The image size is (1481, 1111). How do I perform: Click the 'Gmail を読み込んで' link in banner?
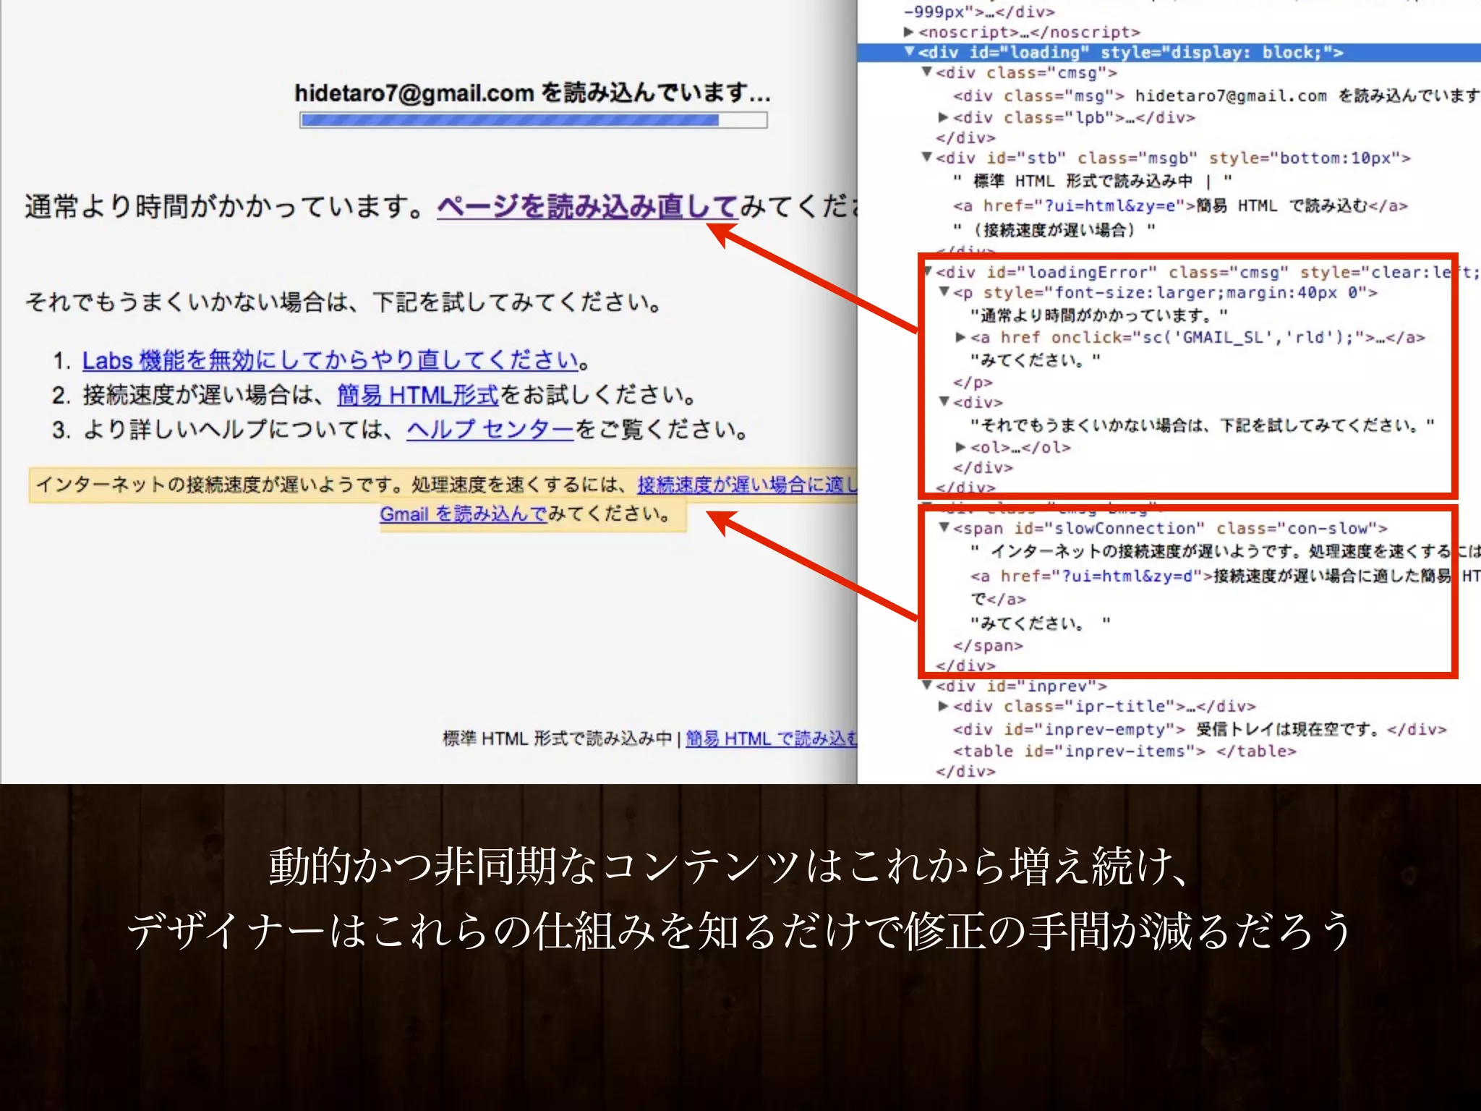click(x=463, y=514)
